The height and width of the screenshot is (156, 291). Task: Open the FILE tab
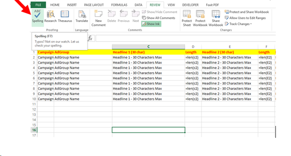click(38, 5)
